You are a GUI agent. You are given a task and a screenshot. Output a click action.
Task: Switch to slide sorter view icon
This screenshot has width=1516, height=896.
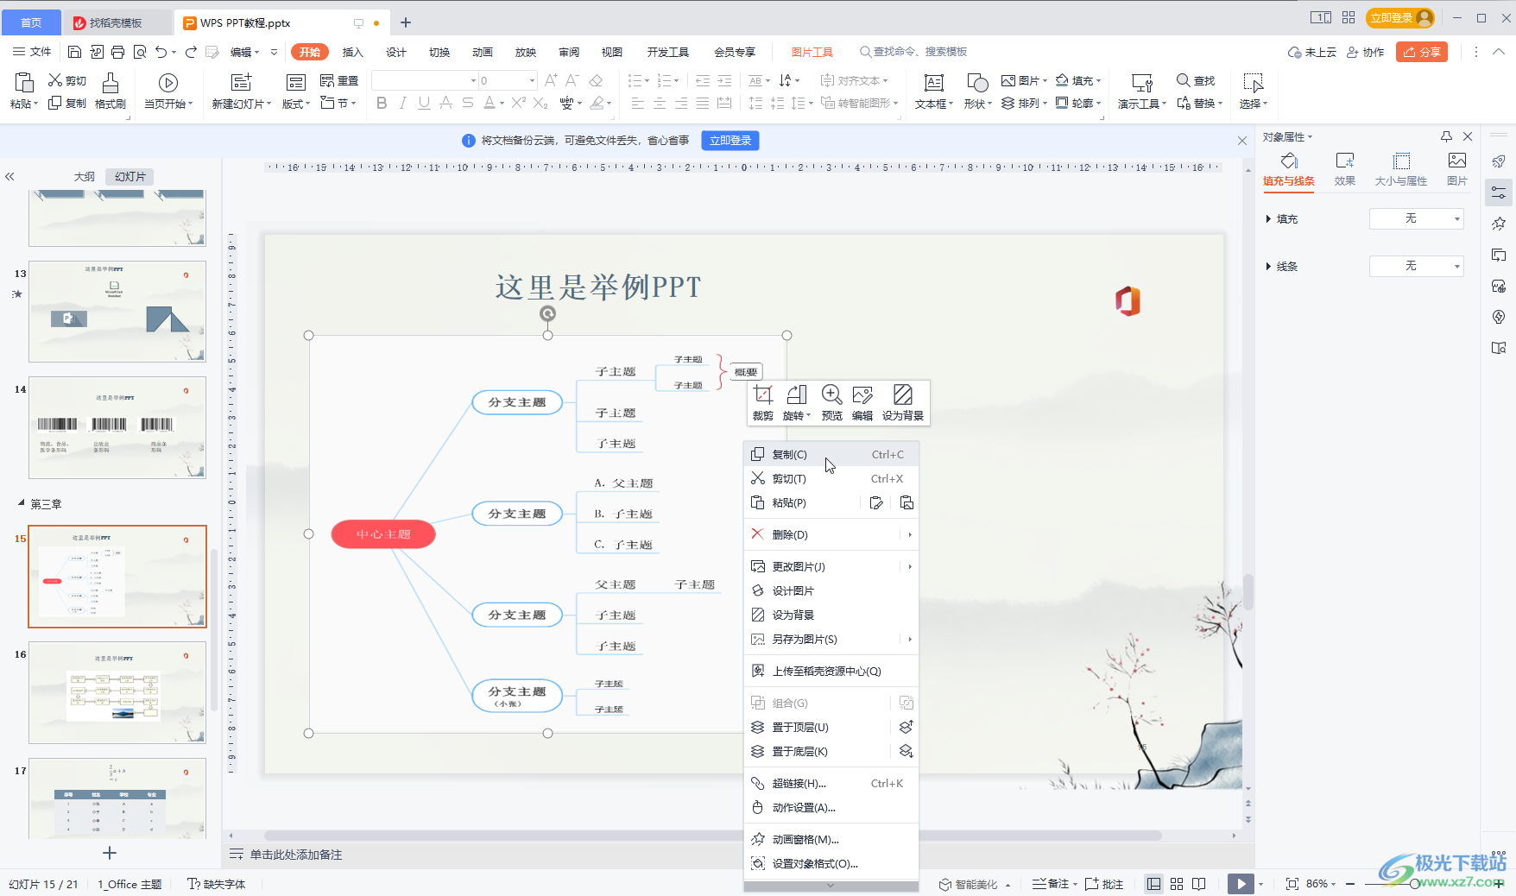[x=1177, y=884]
